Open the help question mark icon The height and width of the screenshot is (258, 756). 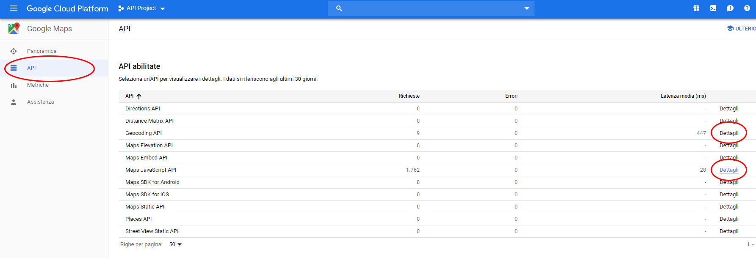(747, 8)
